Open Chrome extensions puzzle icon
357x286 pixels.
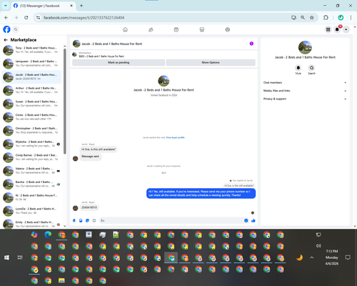[326, 17]
